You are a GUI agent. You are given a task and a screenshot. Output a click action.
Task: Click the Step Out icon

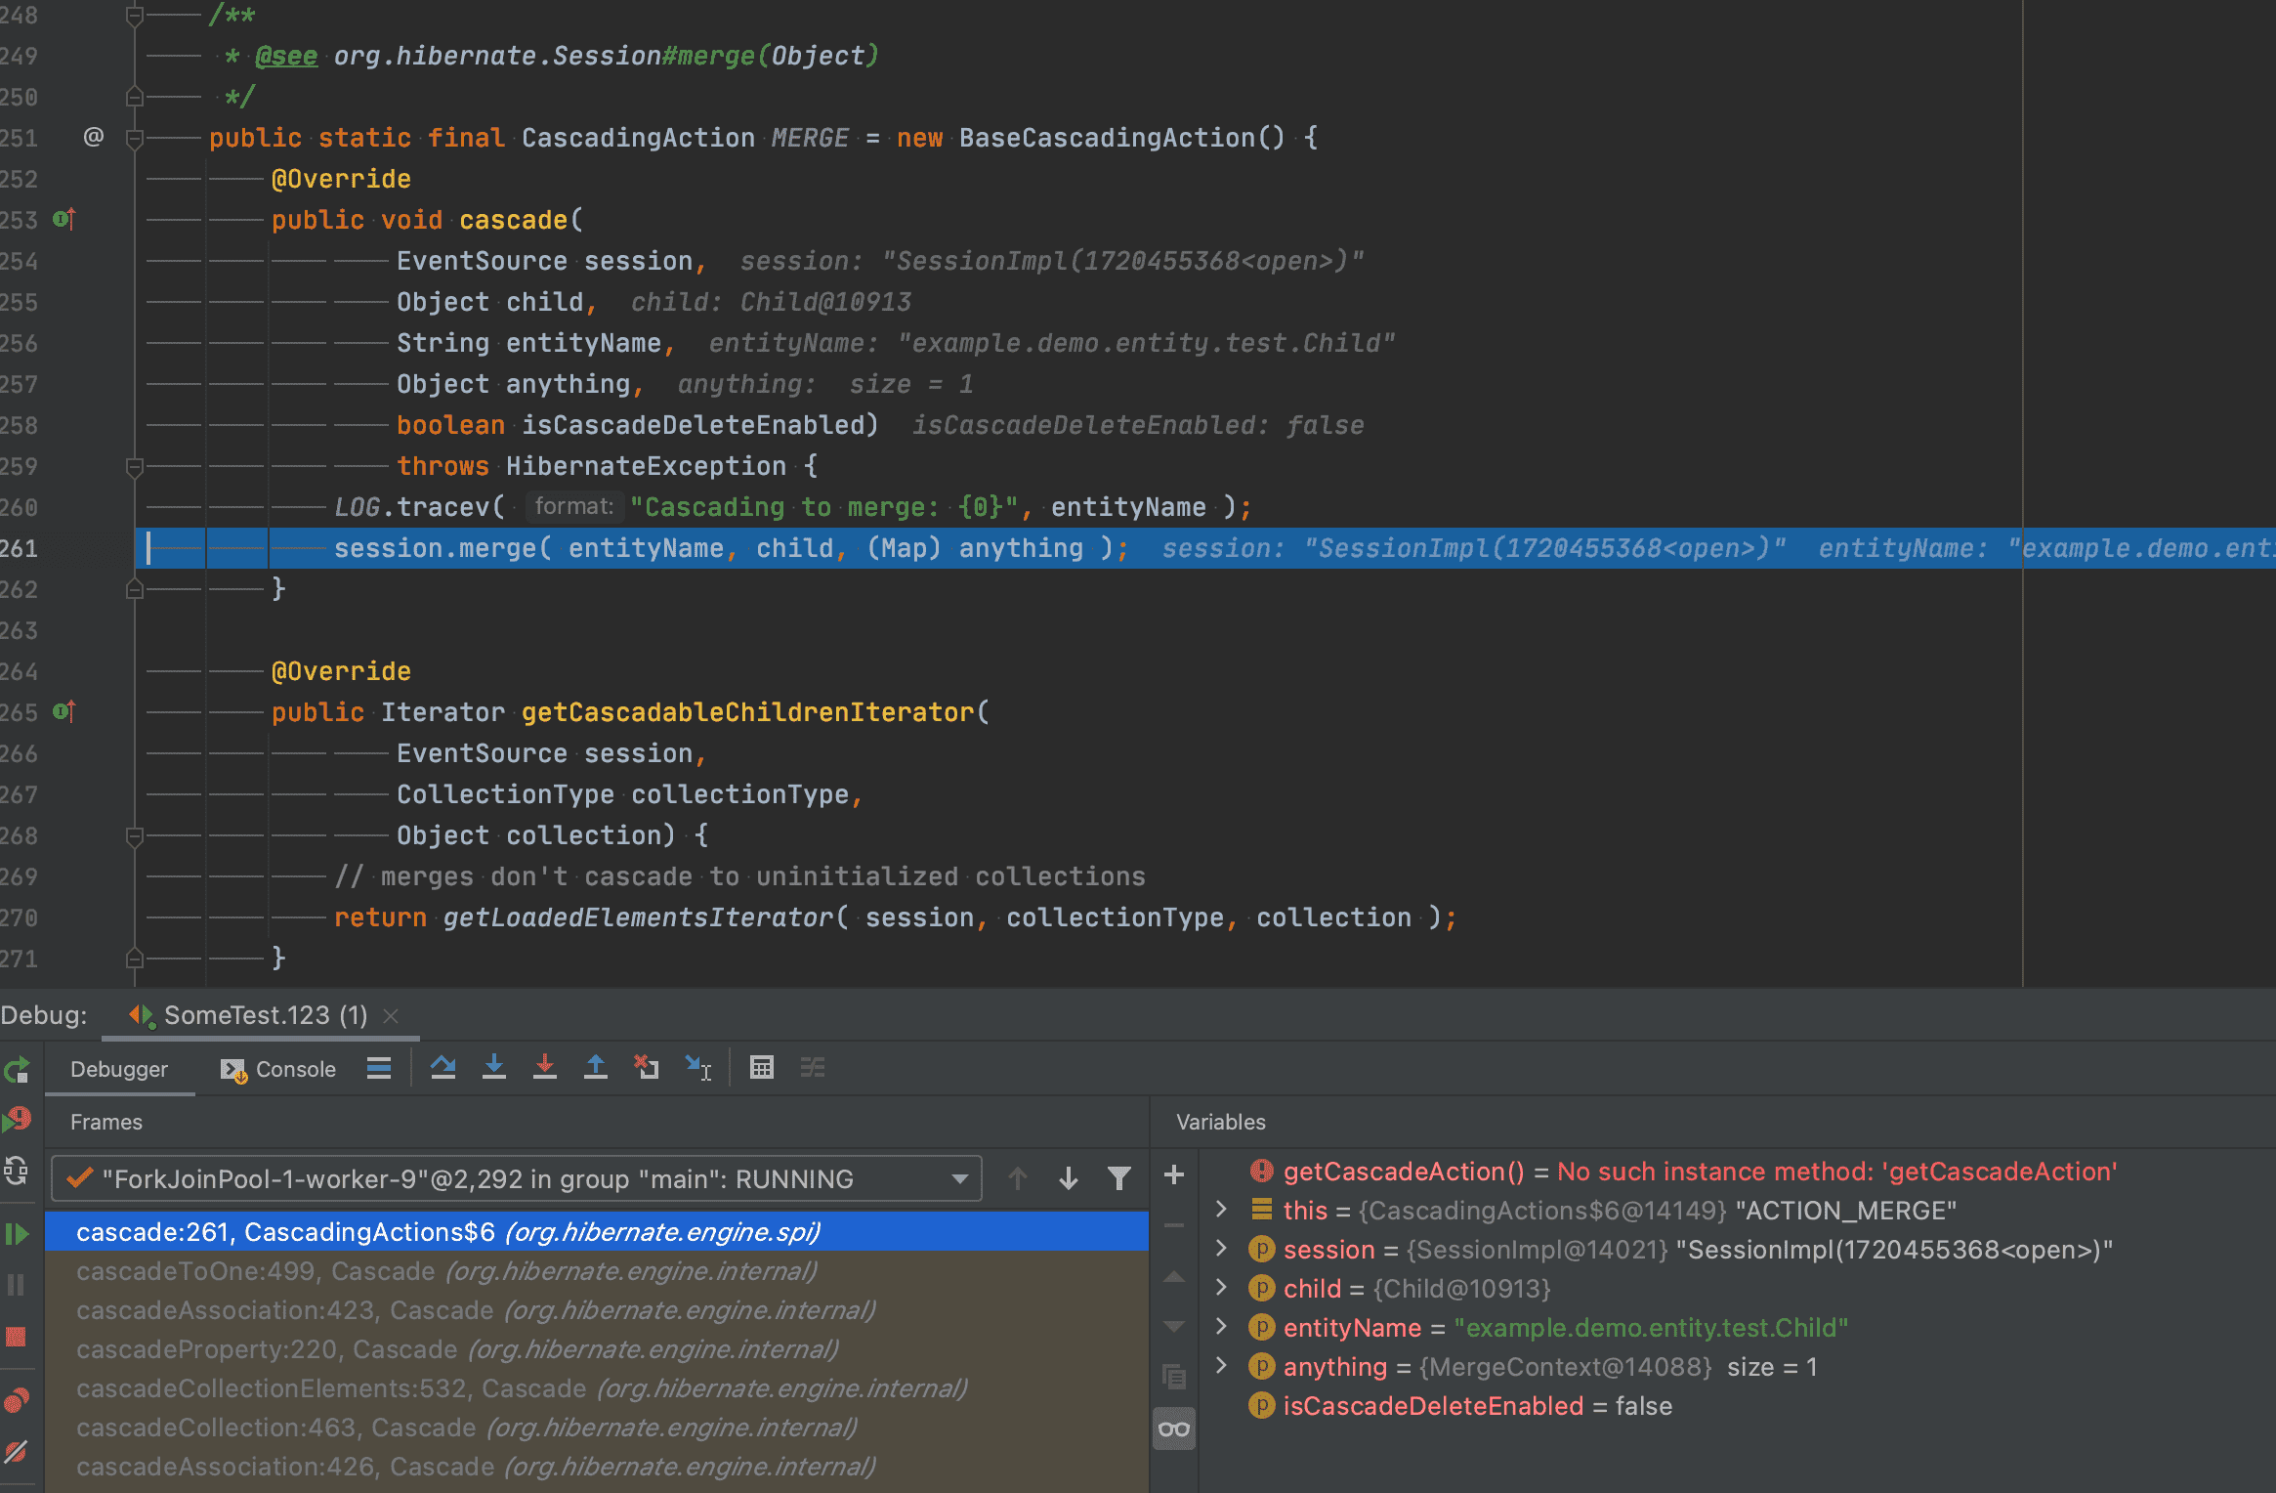pos(596,1068)
